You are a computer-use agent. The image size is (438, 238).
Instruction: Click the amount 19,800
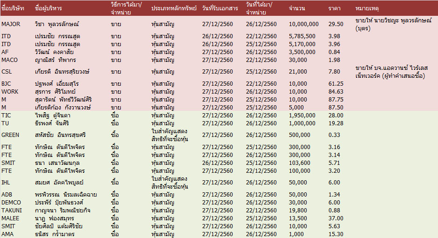[x=298, y=211]
